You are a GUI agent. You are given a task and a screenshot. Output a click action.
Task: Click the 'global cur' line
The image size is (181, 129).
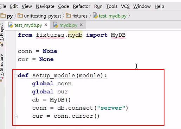pos(50,92)
